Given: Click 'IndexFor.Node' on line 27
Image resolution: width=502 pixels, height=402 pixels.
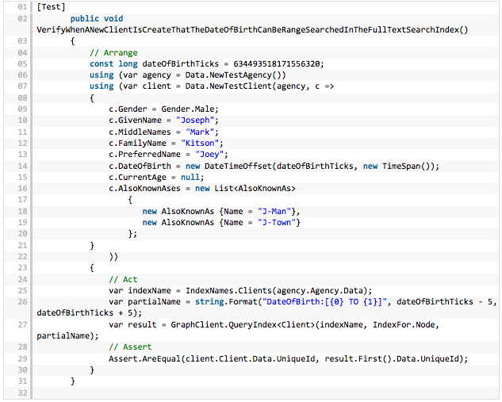Looking at the screenshot, I should (404, 324).
